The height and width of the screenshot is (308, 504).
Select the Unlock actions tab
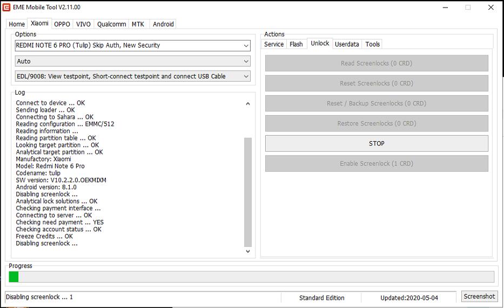click(x=320, y=43)
